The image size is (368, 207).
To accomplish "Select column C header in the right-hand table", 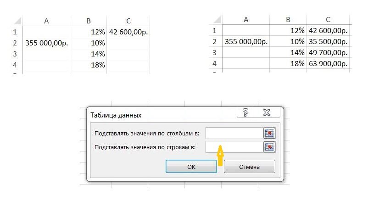I will coord(328,19).
